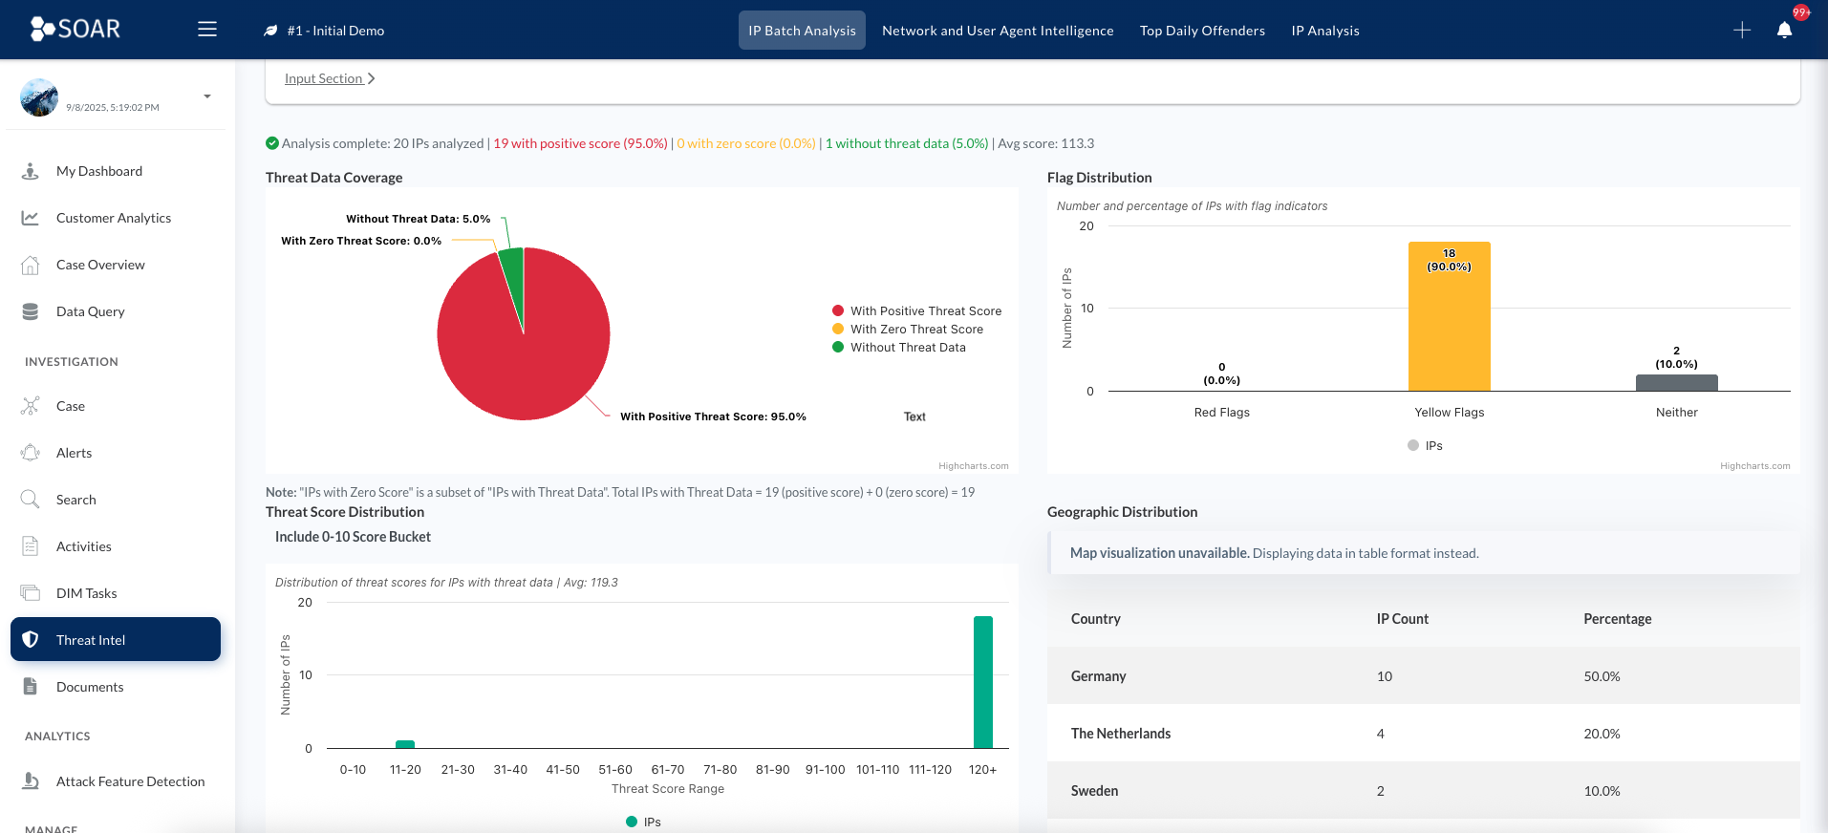The width and height of the screenshot is (1828, 833).
Task: Click the IP Count column header
Action: [x=1403, y=619]
